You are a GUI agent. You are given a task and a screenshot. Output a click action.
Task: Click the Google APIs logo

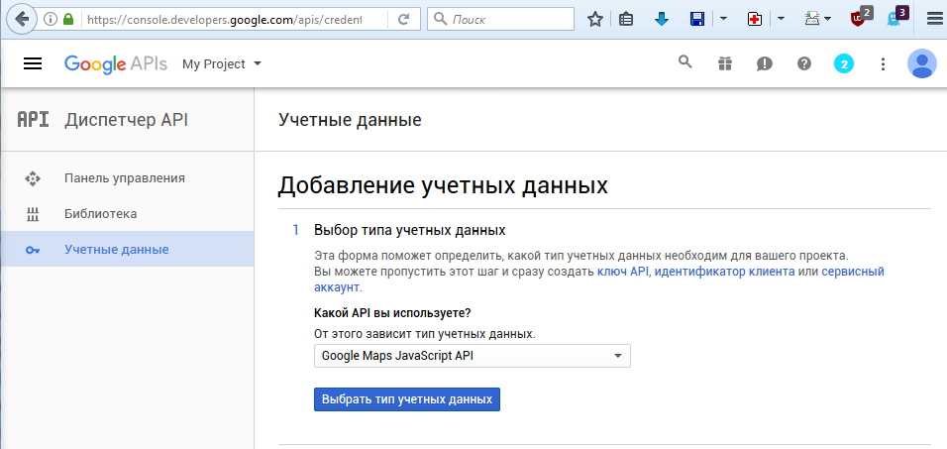[115, 64]
